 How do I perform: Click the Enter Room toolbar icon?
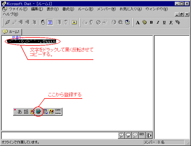pos(21,22)
